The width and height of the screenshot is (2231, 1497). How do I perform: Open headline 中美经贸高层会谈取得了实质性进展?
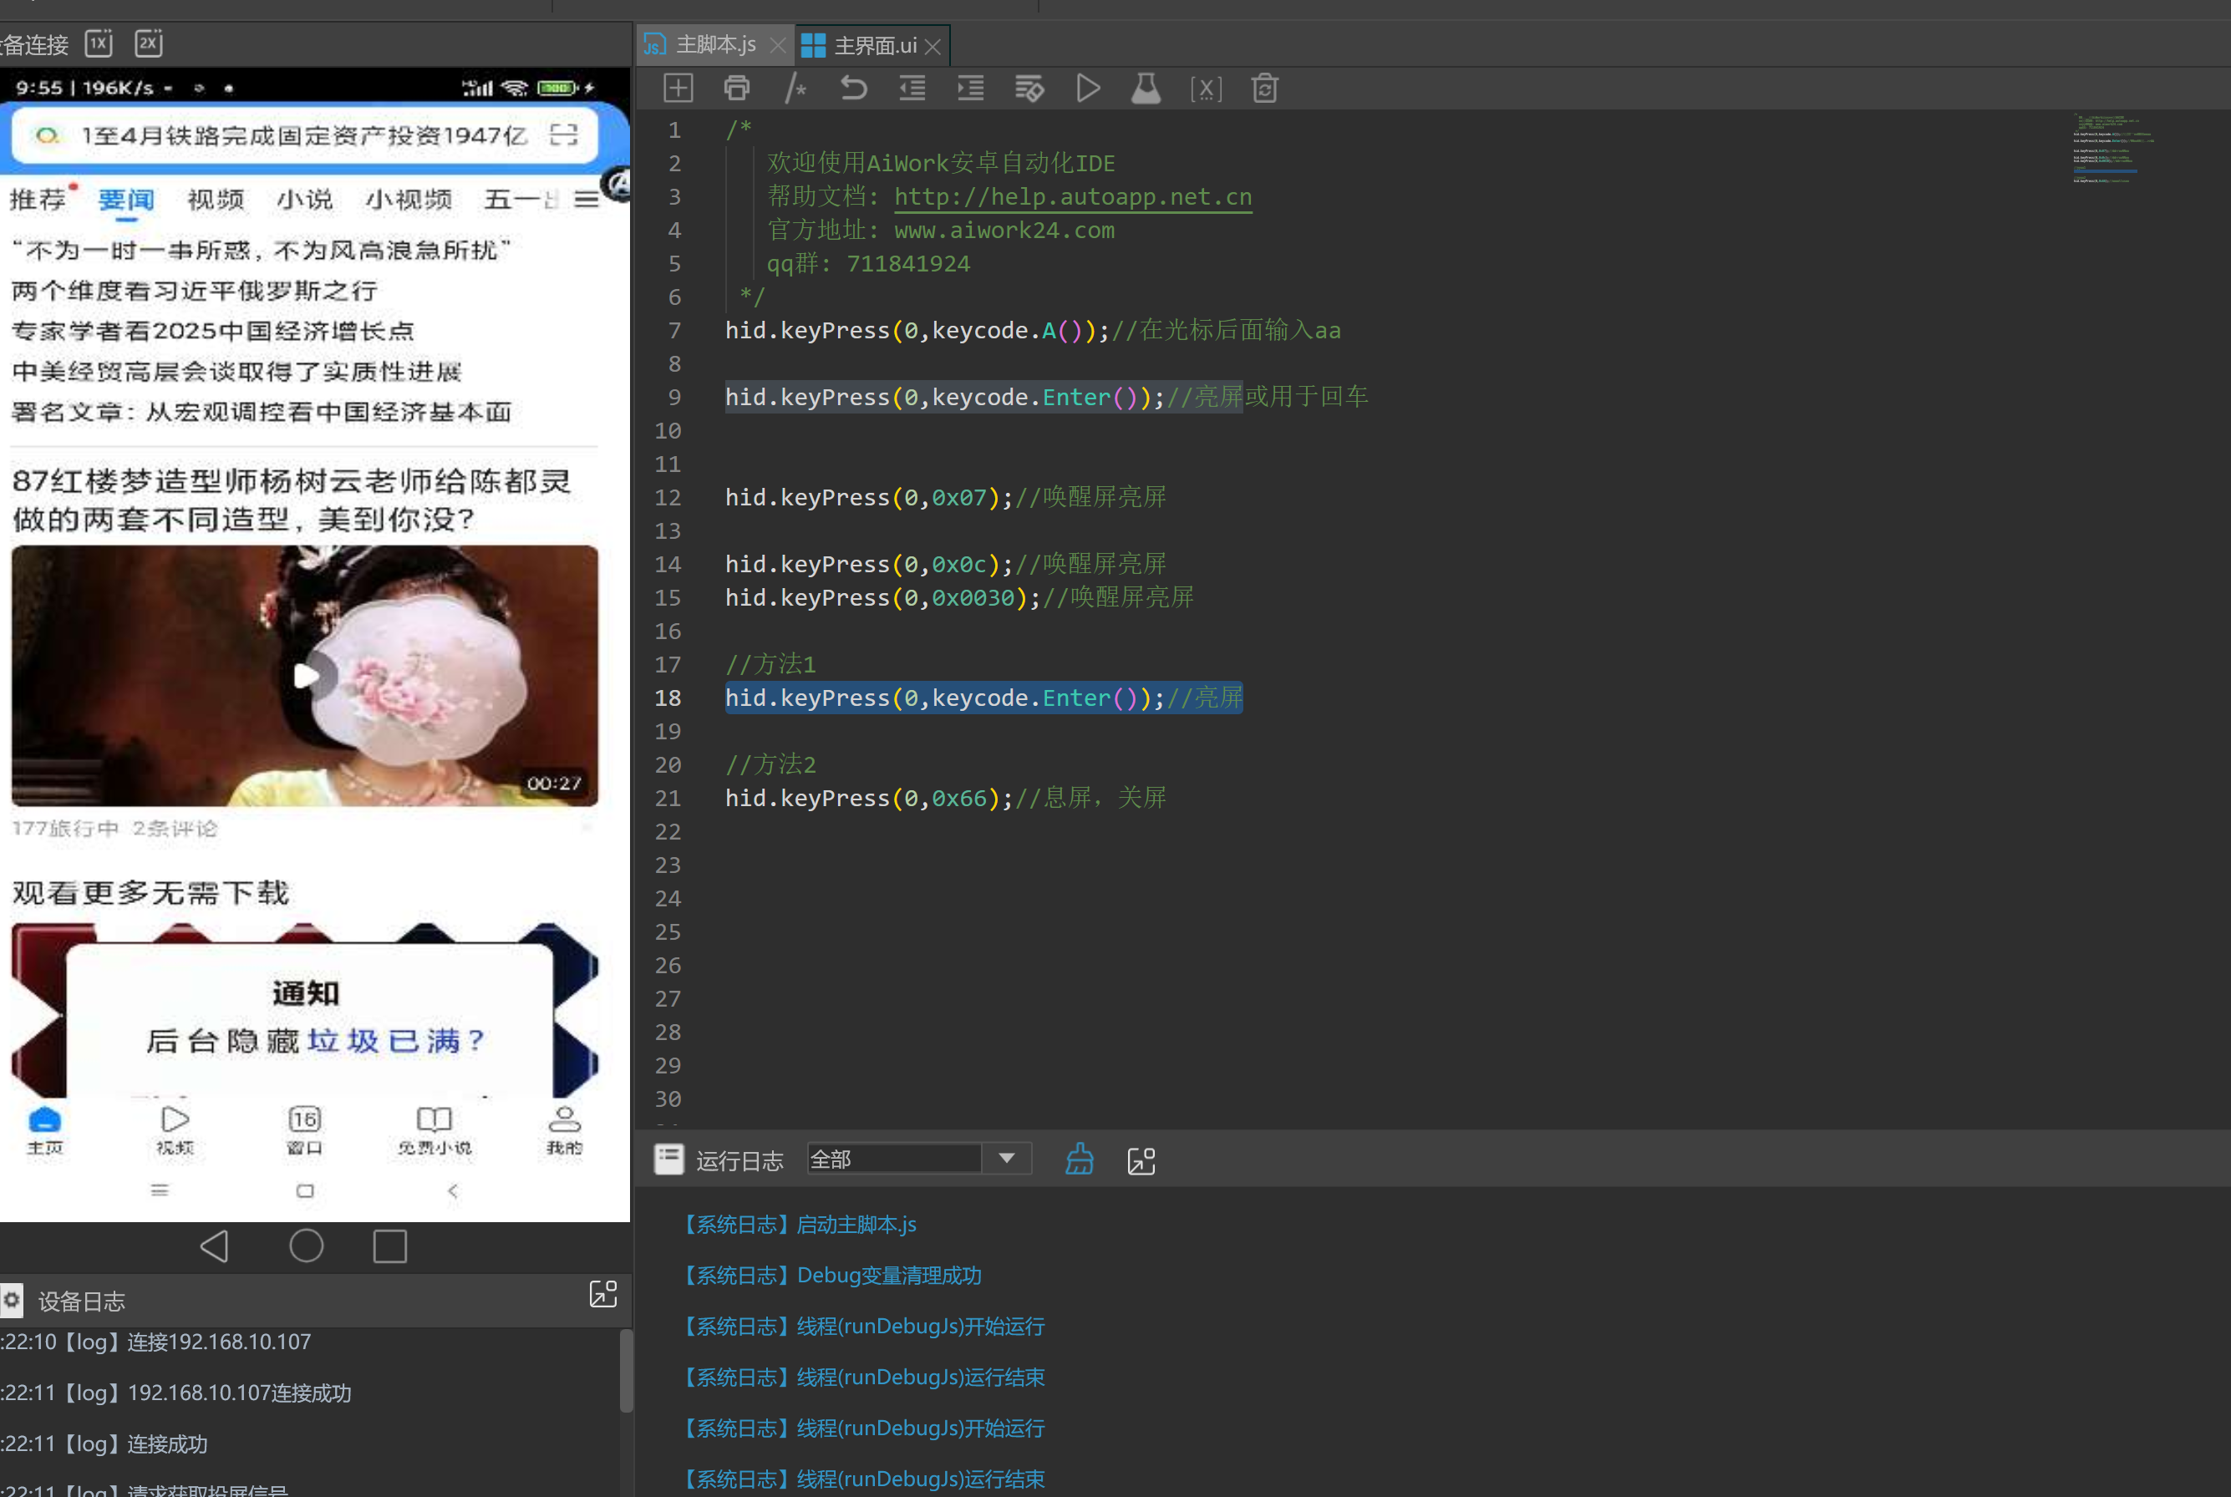[x=236, y=372]
